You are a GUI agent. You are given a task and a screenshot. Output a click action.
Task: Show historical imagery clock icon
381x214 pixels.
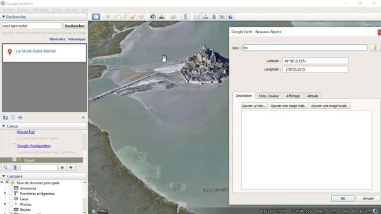coord(153,17)
